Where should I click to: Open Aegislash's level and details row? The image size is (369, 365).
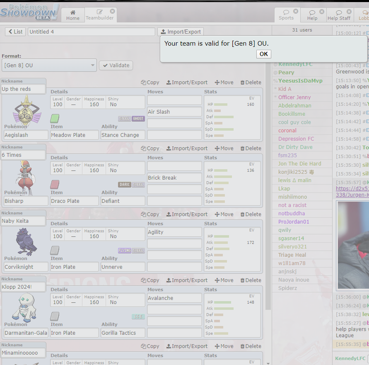[98, 102]
